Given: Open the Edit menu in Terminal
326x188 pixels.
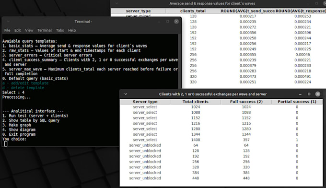Looking at the screenshot, I should [18, 30].
